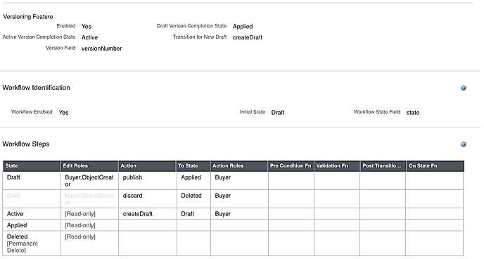The width and height of the screenshot is (484, 259).
Task: Click Active Version Completion State value Active
Action: [x=89, y=37]
